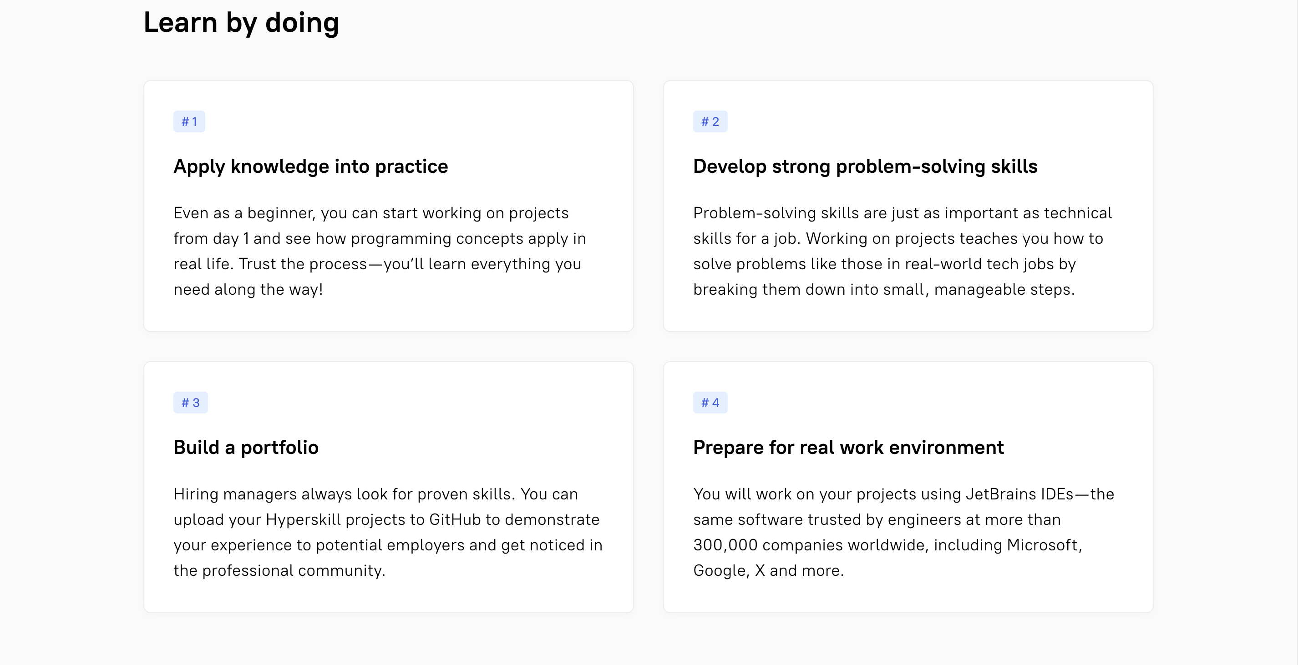Click the #3 badge label
Screen dimensions: 1298x665
190,402
